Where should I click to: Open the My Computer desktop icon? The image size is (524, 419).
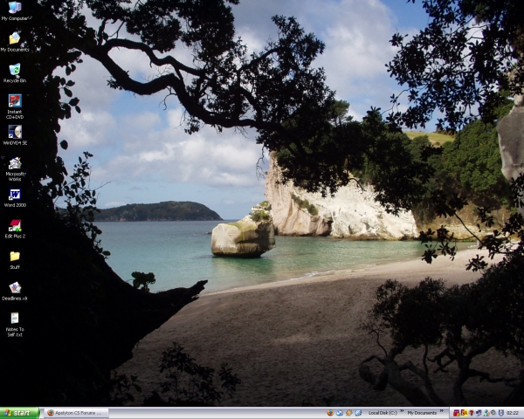[x=15, y=8]
